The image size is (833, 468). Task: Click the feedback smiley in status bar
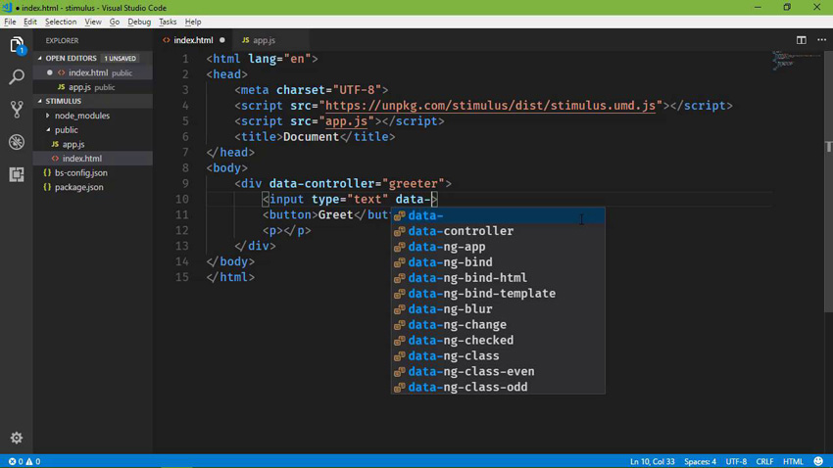pos(818,461)
